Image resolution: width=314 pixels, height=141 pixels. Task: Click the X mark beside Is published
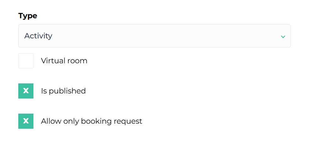[x=26, y=91]
